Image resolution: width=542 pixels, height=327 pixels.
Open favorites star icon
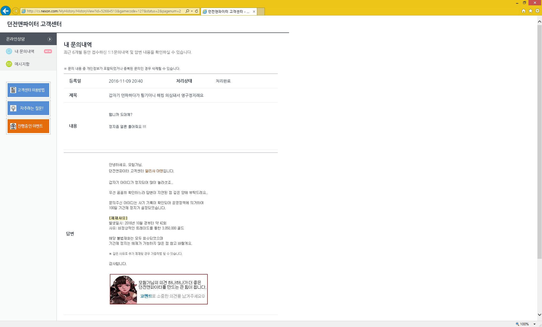click(x=530, y=11)
